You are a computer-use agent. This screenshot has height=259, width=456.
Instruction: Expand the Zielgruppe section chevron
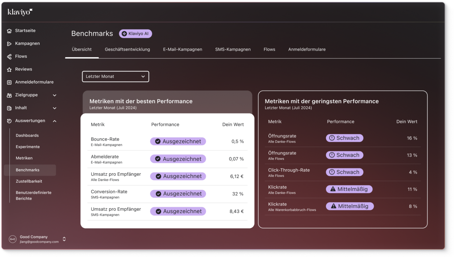pyautogui.click(x=55, y=95)
